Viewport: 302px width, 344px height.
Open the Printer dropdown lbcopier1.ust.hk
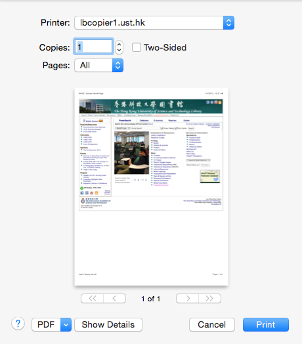pyautogui.click(x=154, y=22)
